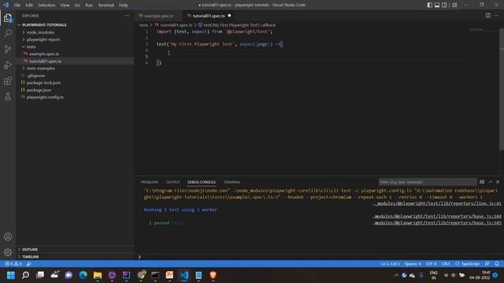The height and width of the screenshot is (283, 504).
Task: Open example.spec.ts in the explorer
Action: coord(44,54)
